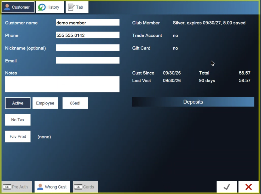261x194 pixels.
Task: Click the 'Trade Account' label
Action: [147, 35]
